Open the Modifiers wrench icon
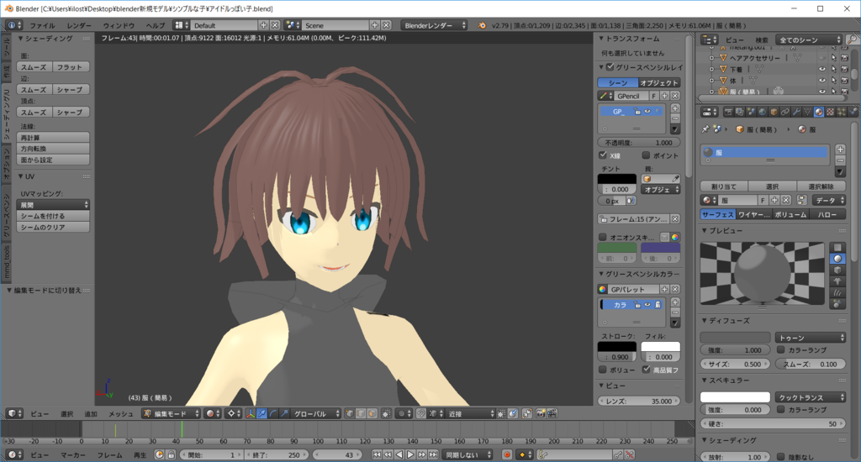Viewport: 861px width, 462px height. coord(796,112)
